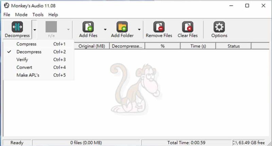Image resolution: width=272 pixels, height=146 pixels.
Task: Click the Total Time: 0:00.59 status text
Action: [x=186, y=143]
